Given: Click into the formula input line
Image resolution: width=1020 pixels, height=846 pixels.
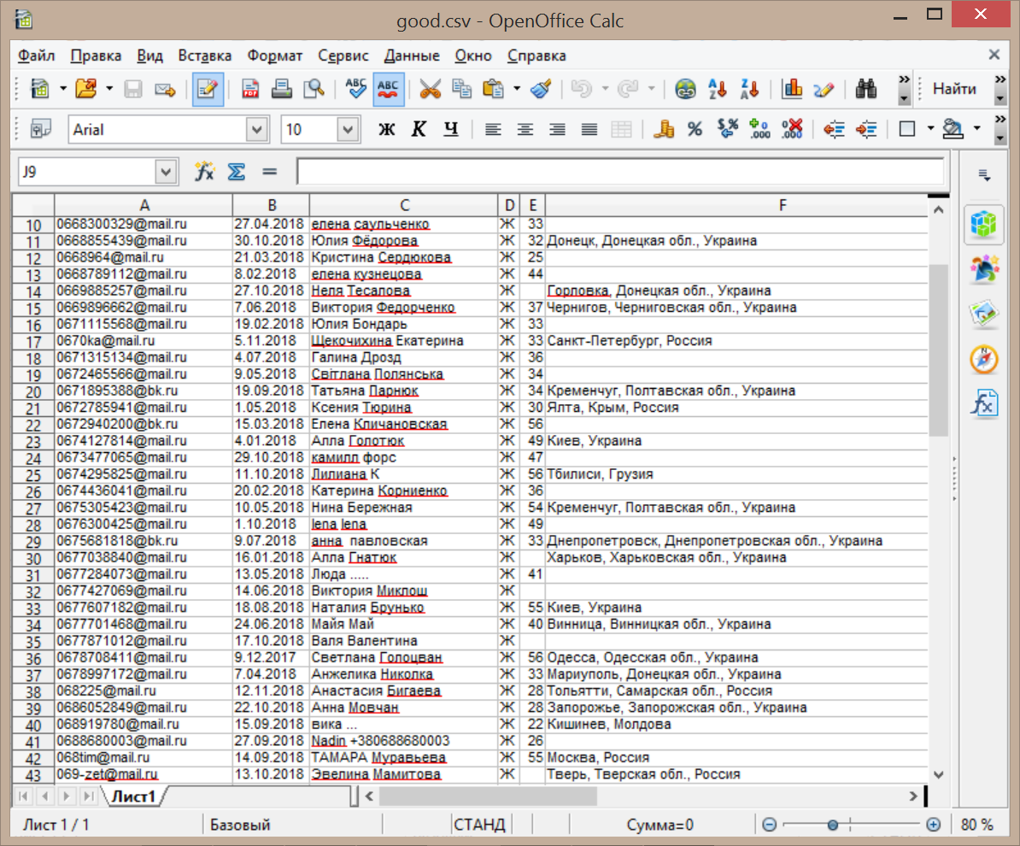Looking at the screenshot, I should click(619, 172).
